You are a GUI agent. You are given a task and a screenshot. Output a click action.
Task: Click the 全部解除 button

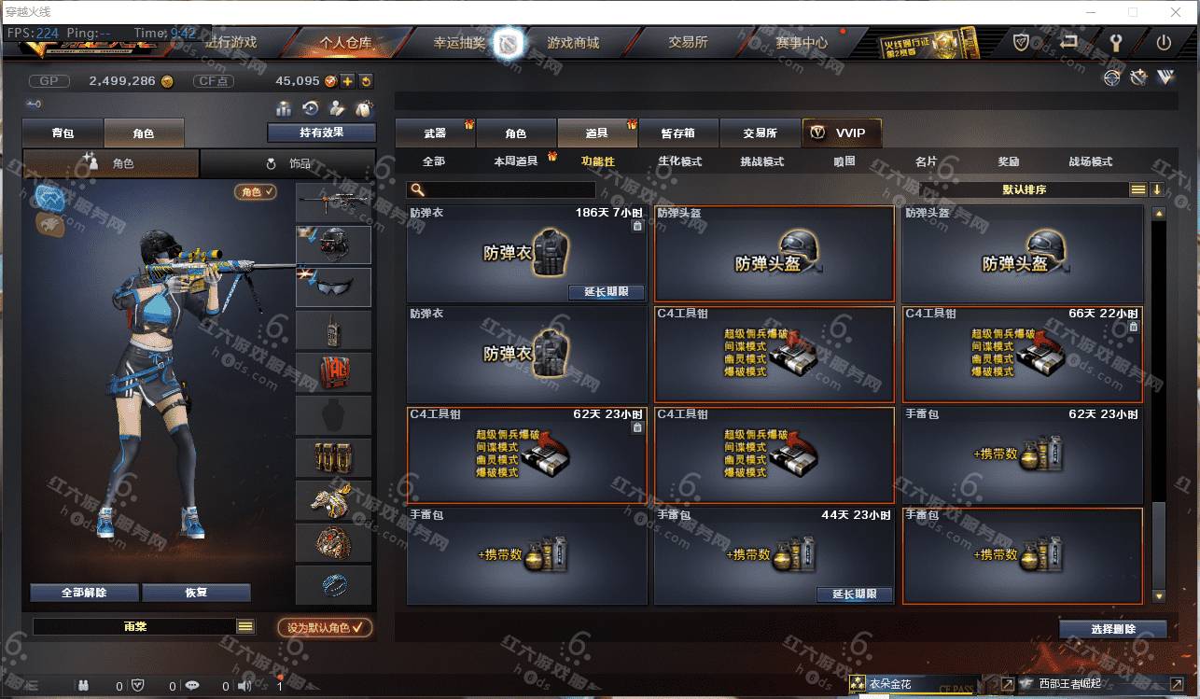(x=84, y=593)
